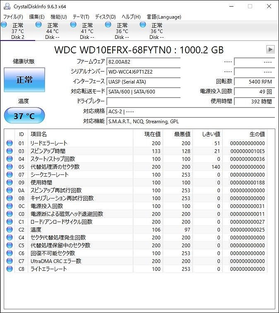Click current value 106 in 温度 row

point(156,230)
